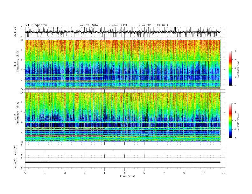This screenshot has width=252, height=194.
Task: Click the "VLF Spectra" plot title
Action: pyautogui.click(x=36, y=25)
